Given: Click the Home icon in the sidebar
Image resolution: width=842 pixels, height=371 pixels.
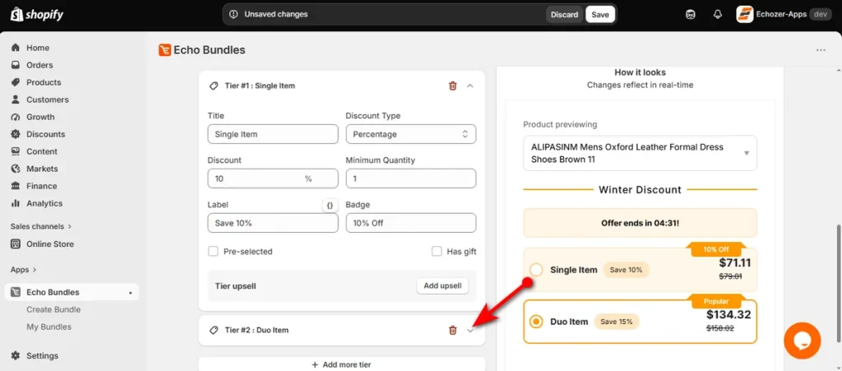Looking at the screenshot, I should (x=16, y=48).
